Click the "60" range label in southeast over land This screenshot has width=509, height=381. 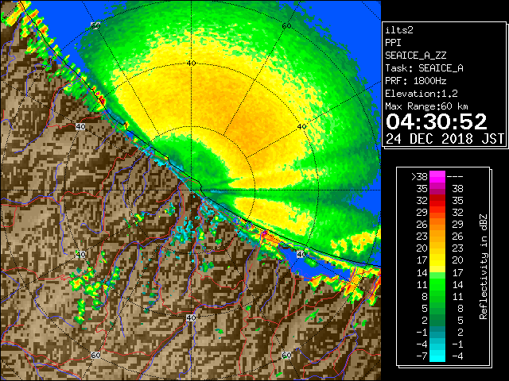coord(286,356)
